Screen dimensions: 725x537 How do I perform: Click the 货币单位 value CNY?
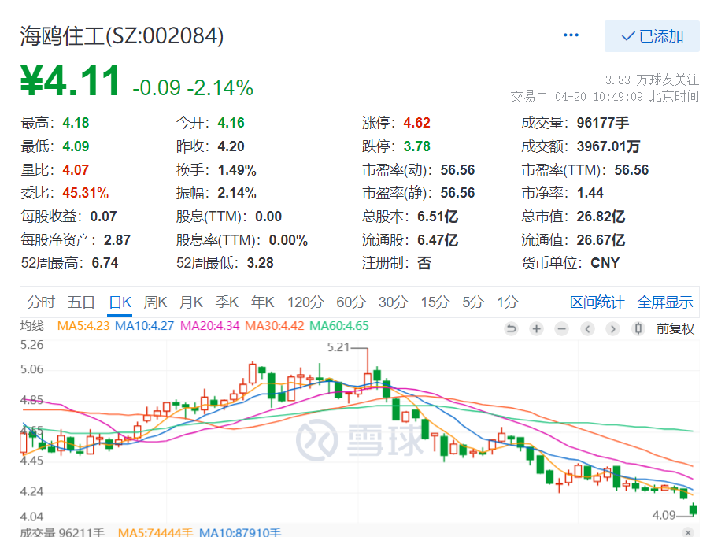pyautogui.click(x=605, y=263)
